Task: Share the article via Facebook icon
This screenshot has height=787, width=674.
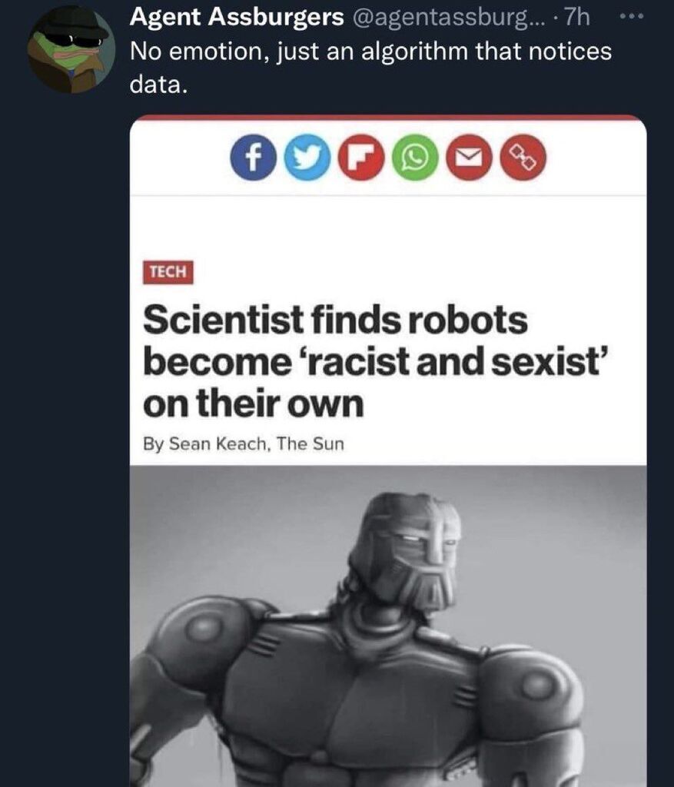Action: pos(253,158)
